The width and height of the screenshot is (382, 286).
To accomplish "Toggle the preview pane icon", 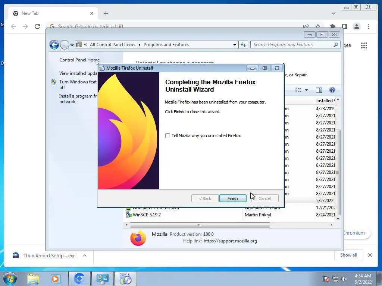I will point(319,90).
